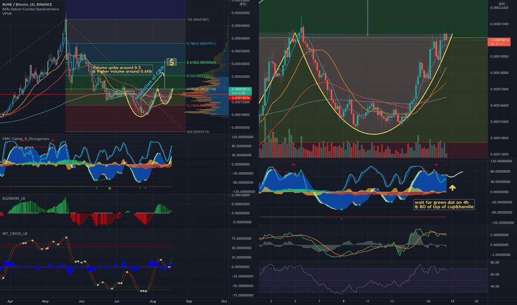Click the VMC Cipher_B_Divergences indicator label
This screenshot has height=305, width=517.
26,139
